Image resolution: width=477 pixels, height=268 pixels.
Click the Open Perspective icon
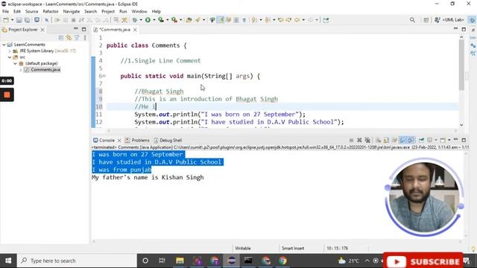pyautogui.click(x=426, y=20)
